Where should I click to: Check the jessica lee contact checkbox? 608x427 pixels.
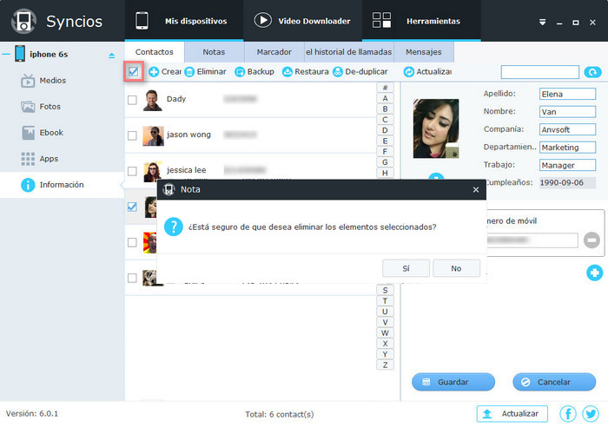(132, 171)
